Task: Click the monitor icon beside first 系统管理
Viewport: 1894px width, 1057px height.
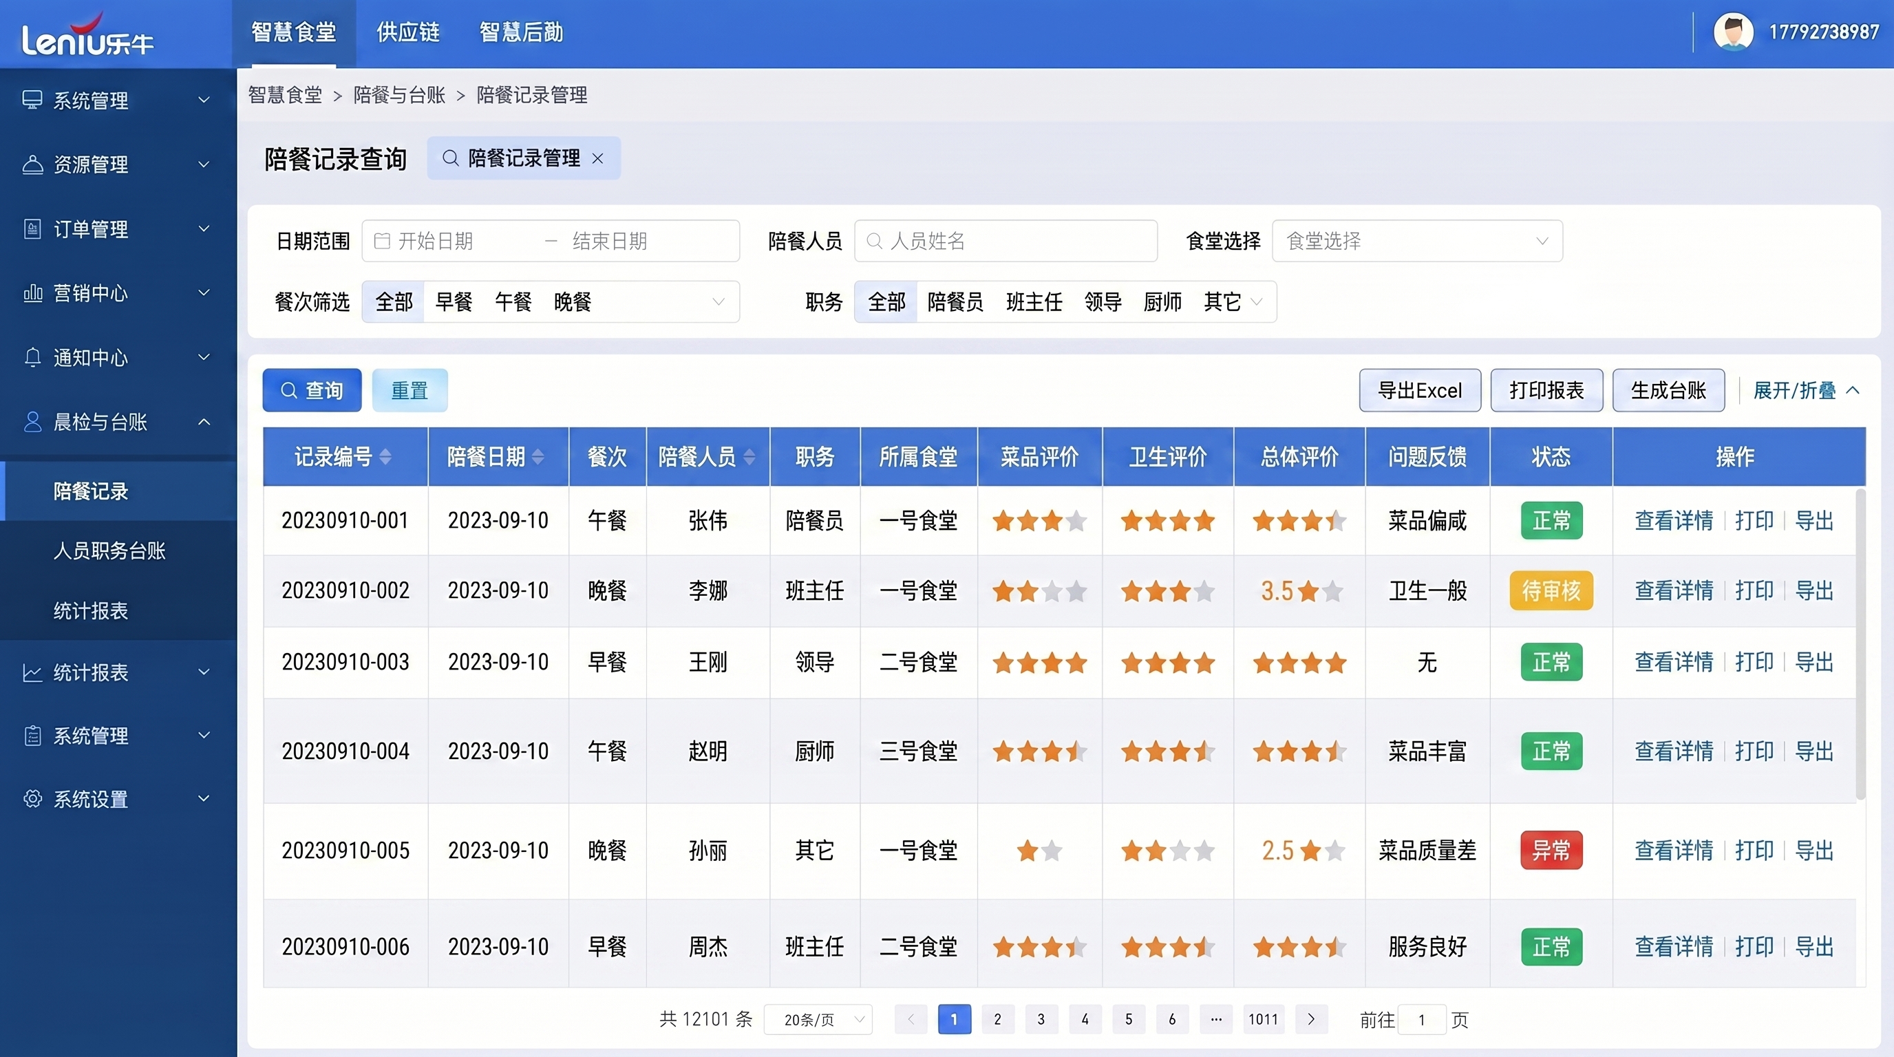Action: pos(32,100)
